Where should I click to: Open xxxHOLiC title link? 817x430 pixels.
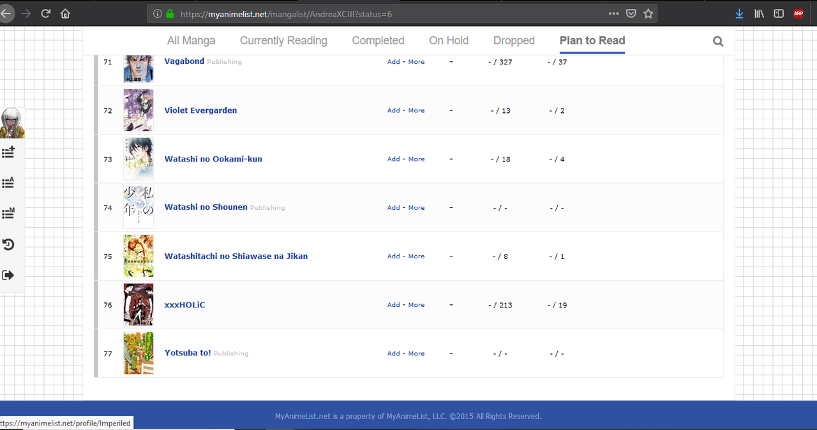coord(184,305)
